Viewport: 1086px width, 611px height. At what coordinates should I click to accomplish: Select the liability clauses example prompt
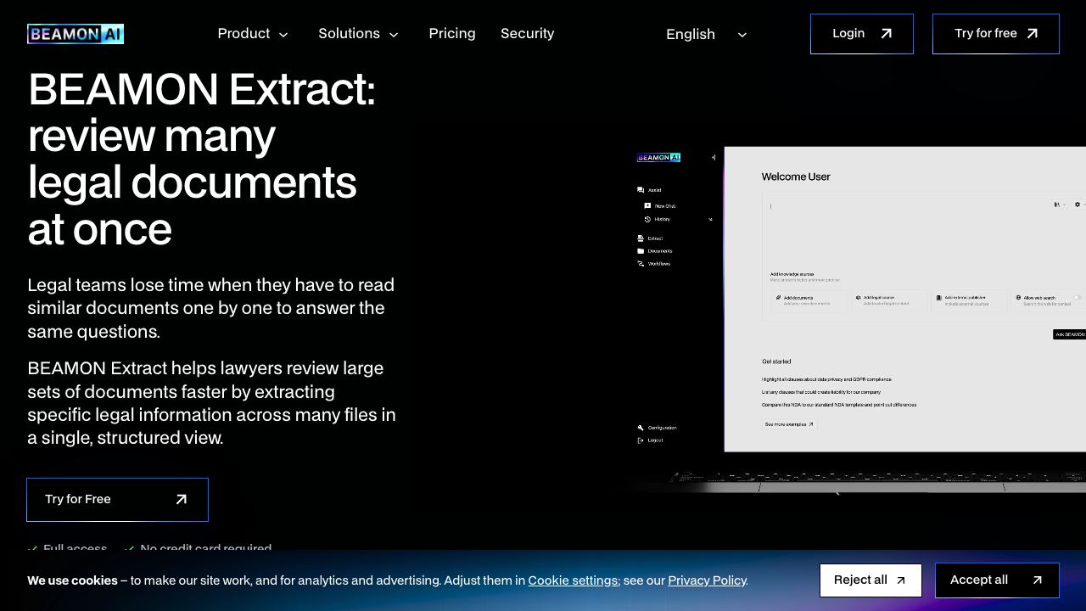[821, 392]
